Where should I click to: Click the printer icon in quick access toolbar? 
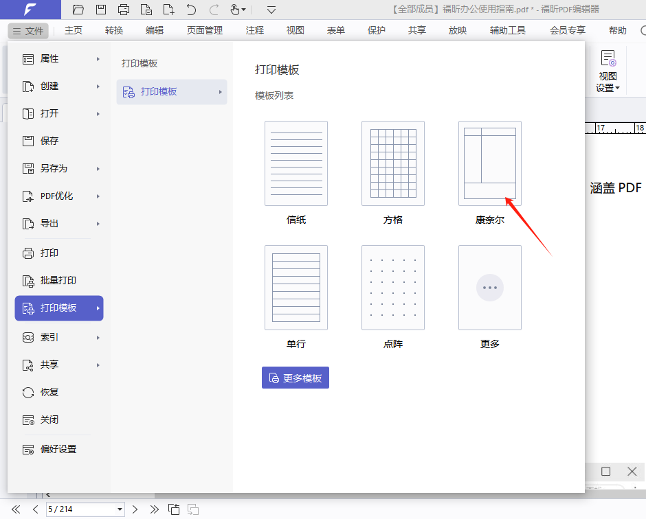[x=124, y=10]
